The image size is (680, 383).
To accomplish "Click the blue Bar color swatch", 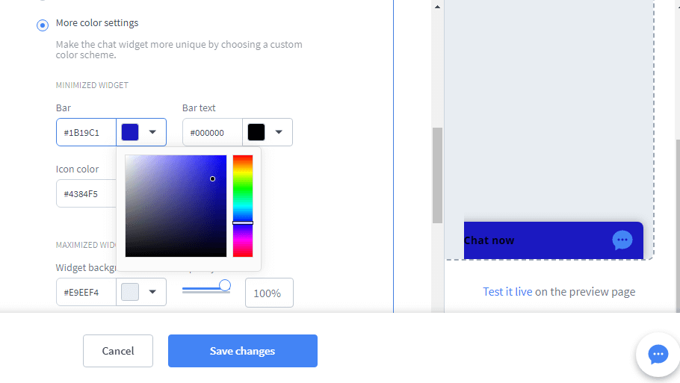I will pyautogui.click(x=130, y=131).
